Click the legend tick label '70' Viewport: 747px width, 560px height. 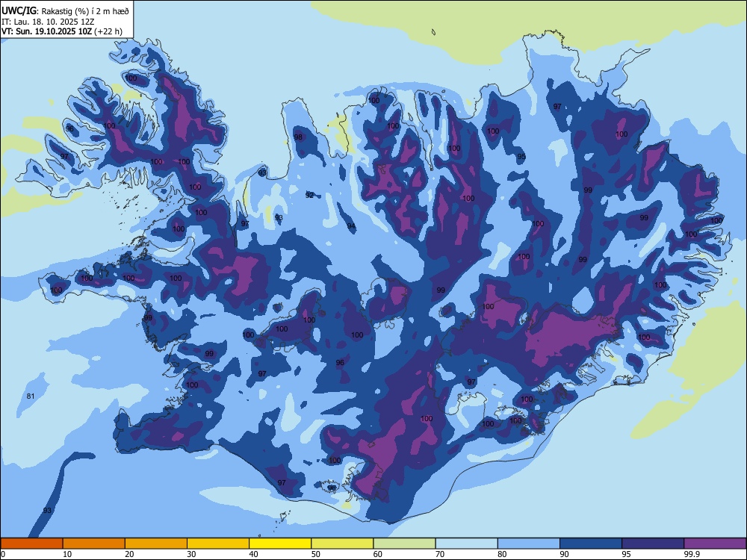(440, 554)
